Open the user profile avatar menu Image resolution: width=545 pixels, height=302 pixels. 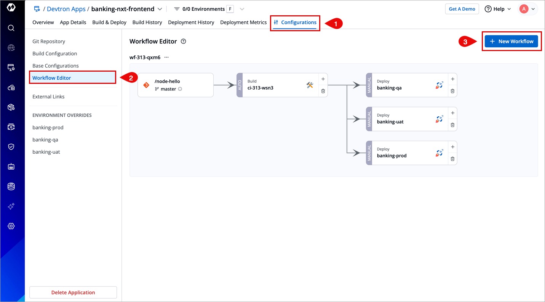pyautogui.click(x=527, y=9)
